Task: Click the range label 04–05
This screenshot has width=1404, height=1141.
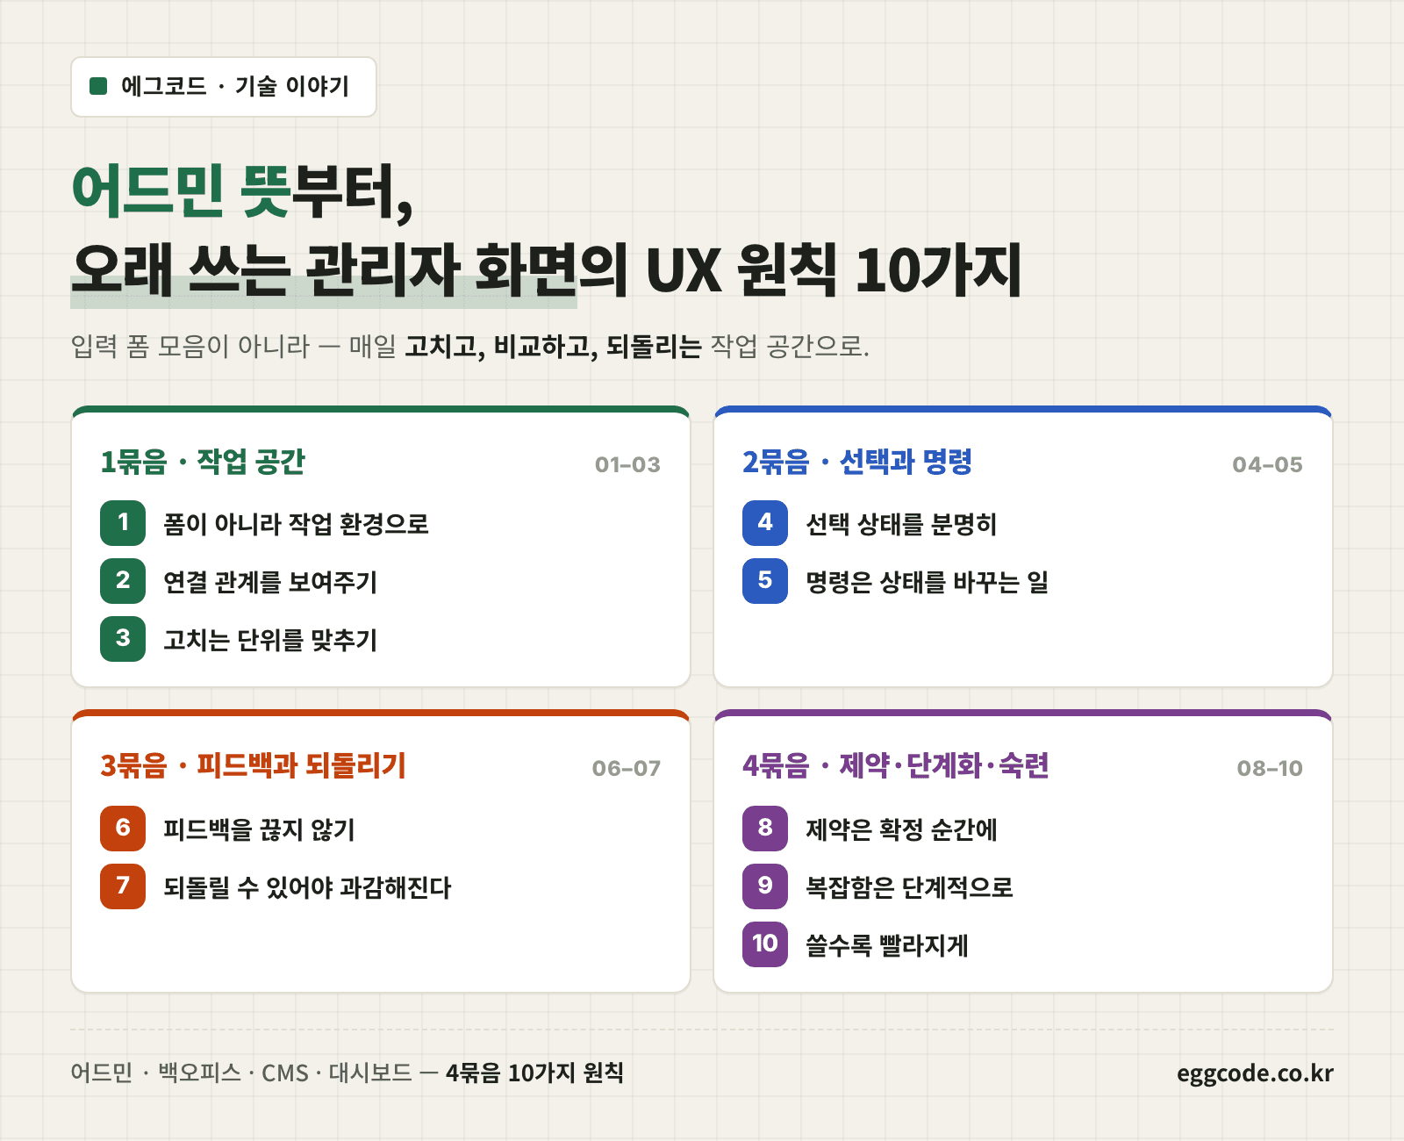Action: click(1268, 464)
